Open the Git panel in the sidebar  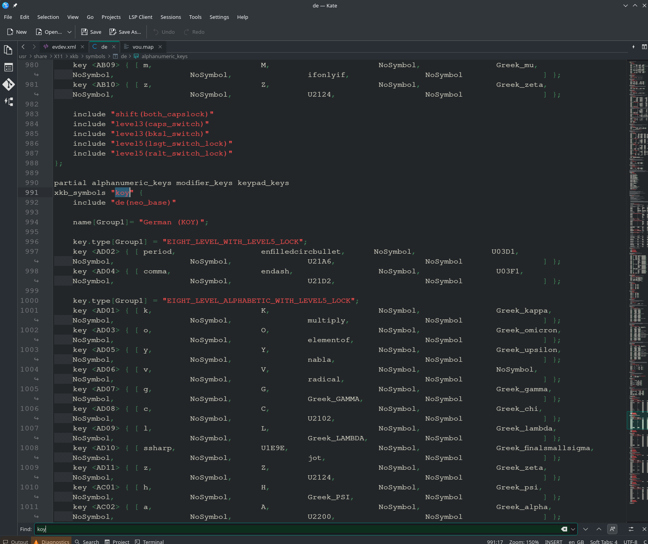tap(8, 84)
